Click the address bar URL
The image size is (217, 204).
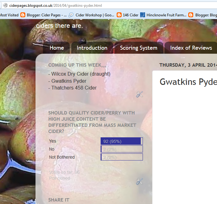point(56,6)
